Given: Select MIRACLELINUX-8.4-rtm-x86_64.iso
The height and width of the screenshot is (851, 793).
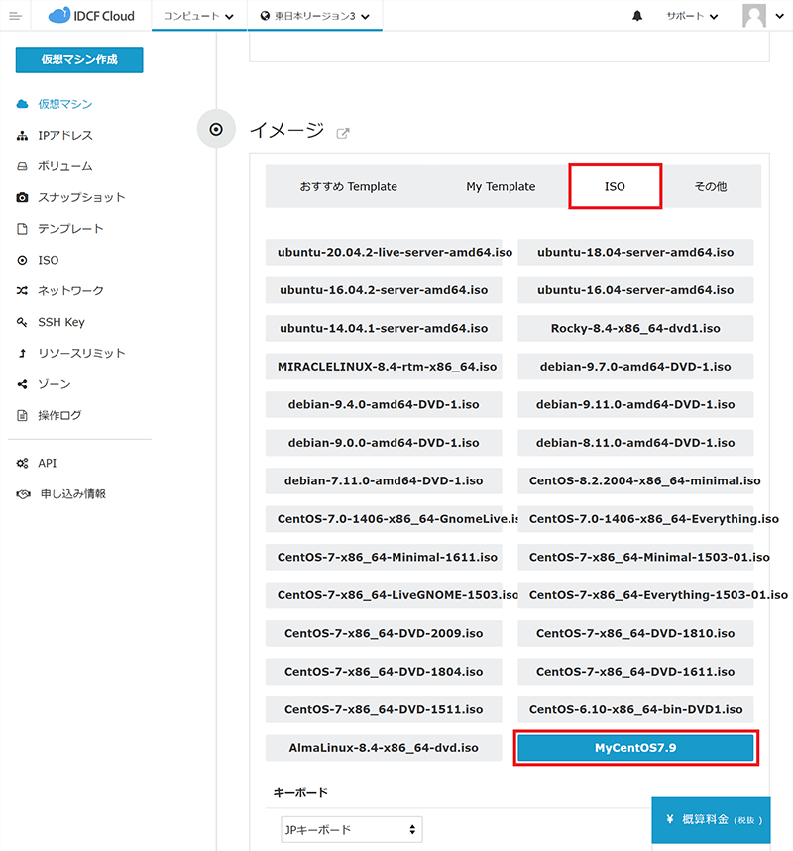Looking at the screenshot, I should [x=384, y=367].
